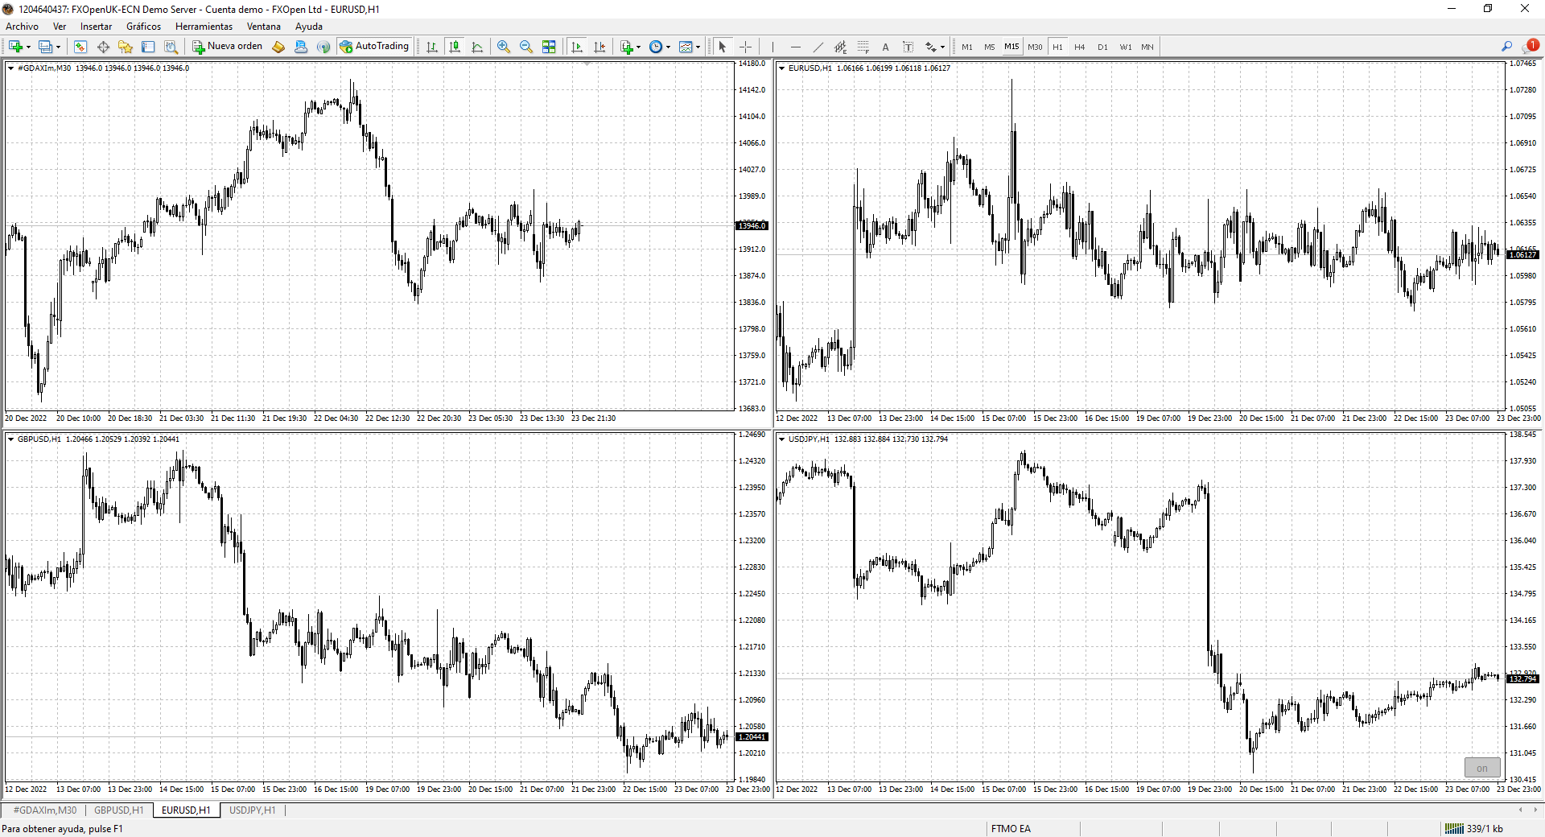Enable chart shift
The image size is (1545, 837).
(x=599, y=47)
